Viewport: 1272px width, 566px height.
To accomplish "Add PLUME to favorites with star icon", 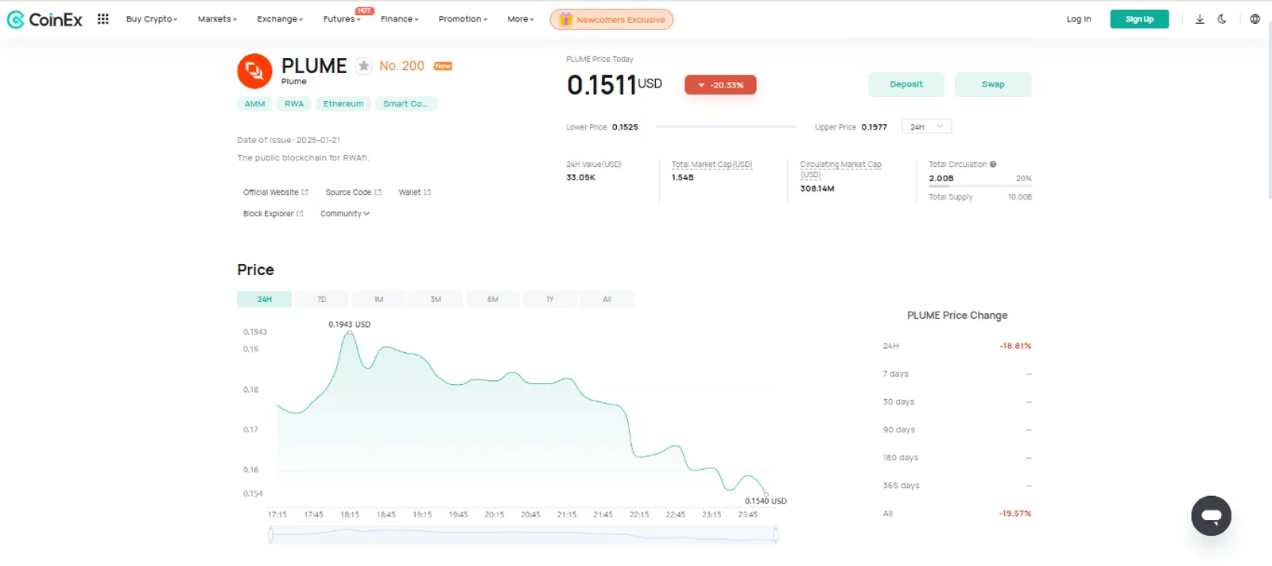I will tap(363, 66).
